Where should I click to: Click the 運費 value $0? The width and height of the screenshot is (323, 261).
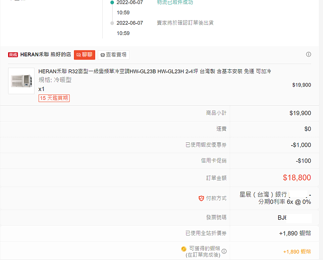(308, 129)
